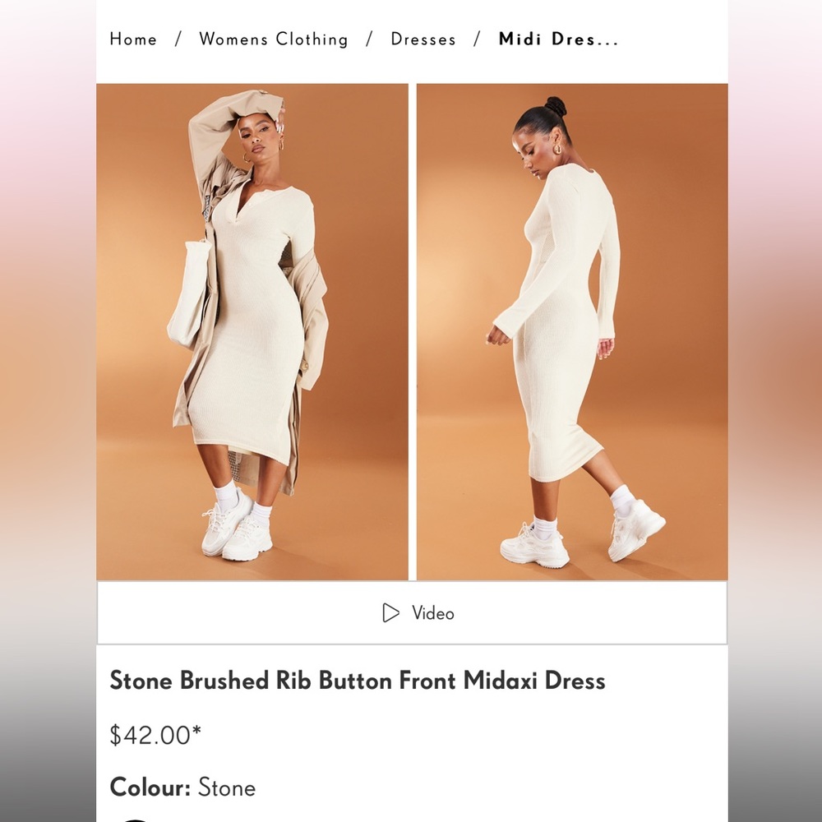Click the Stone Brushed Rib product title
This screenshot has height=822, width=822.
pyautogui.click(x=358, y=681)
